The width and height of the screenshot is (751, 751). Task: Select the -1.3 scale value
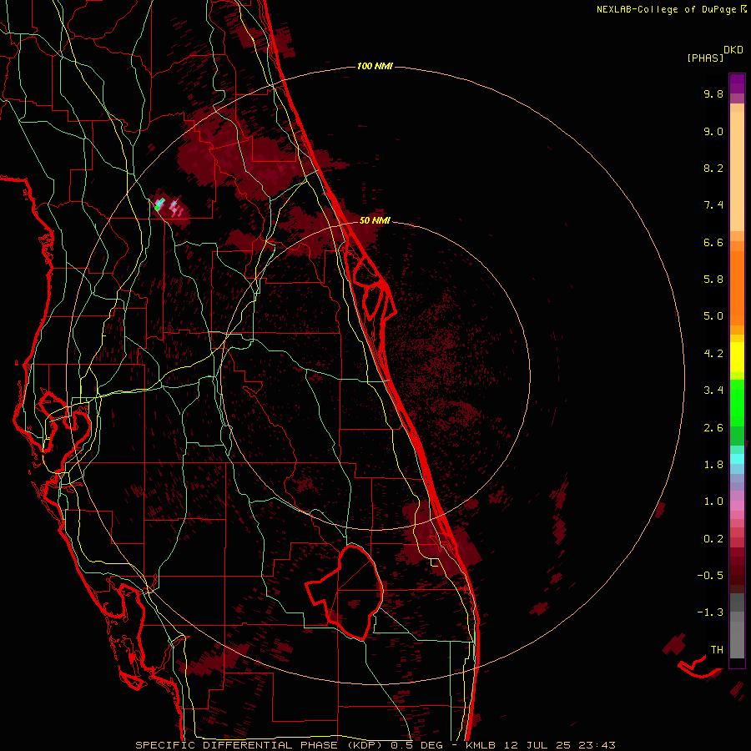point(710,612)
